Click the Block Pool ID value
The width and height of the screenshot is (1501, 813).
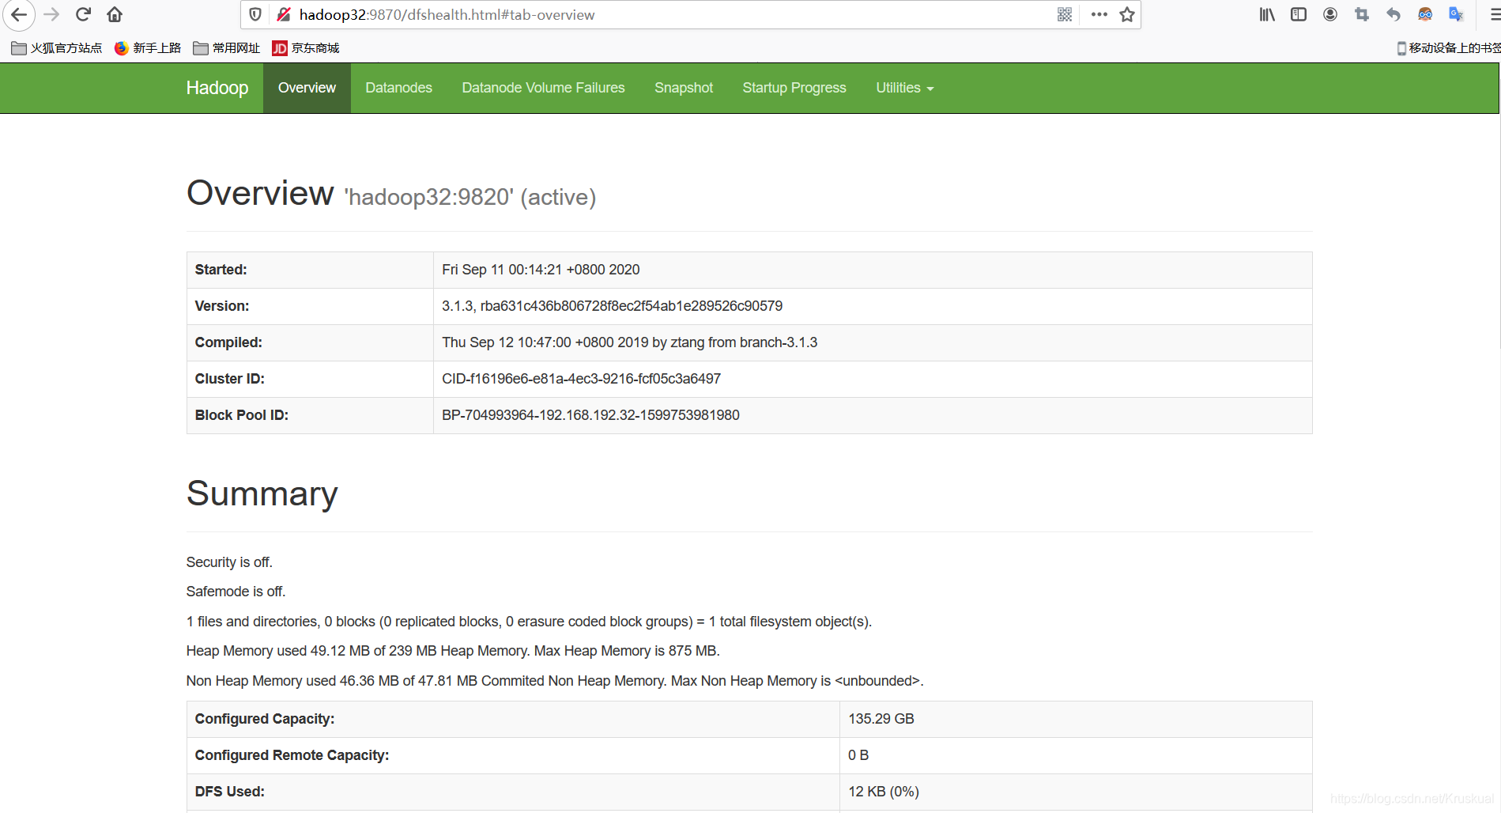click(x=590, y=415)
